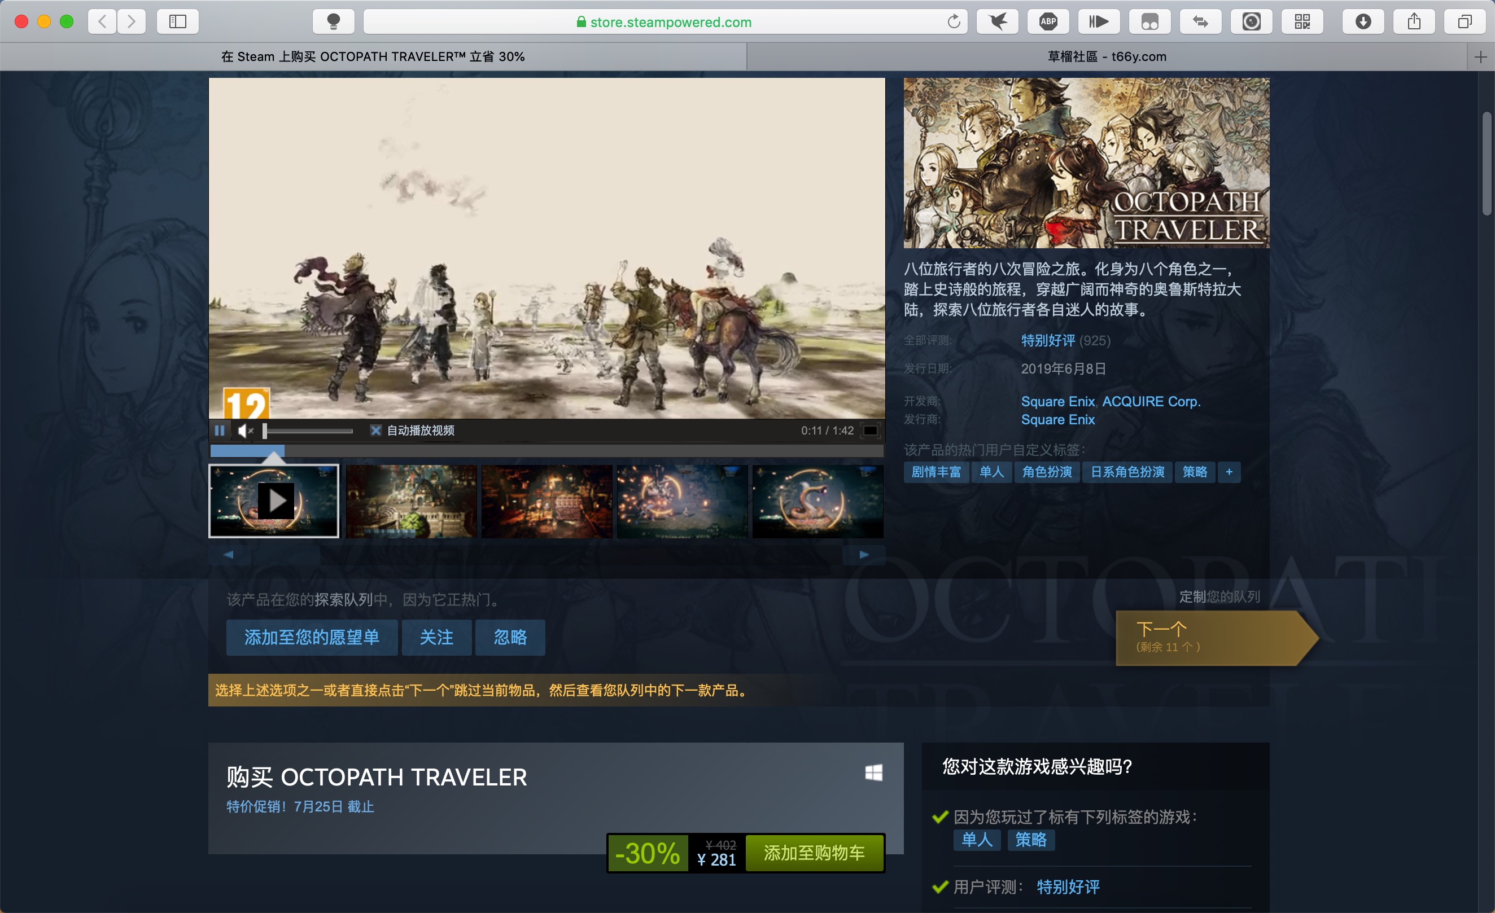The height and width of the screenshot is (913, 1495).
Task: Click the two-eyed face extension icon
Action: (1150, 22)
